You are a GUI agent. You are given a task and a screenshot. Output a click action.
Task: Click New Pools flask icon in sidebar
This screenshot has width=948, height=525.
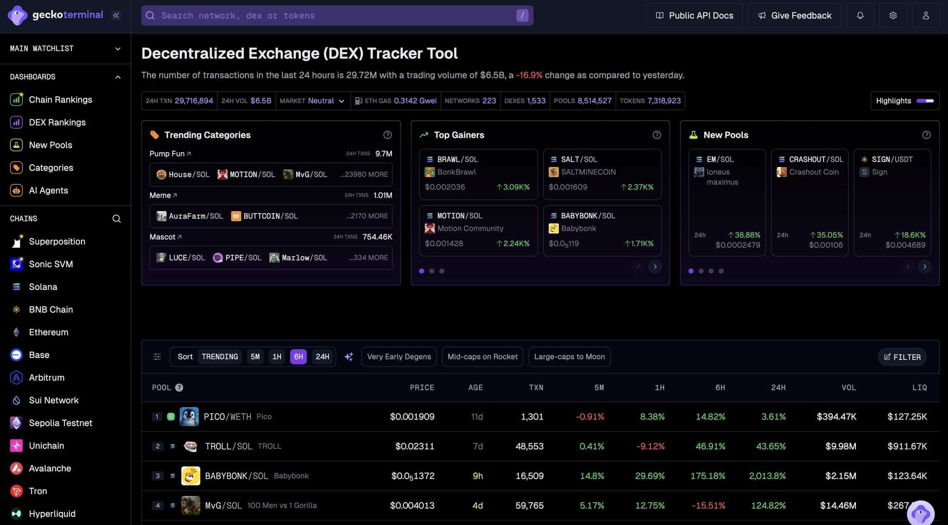[16, 145]
